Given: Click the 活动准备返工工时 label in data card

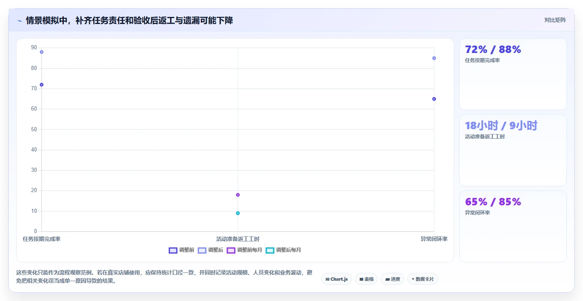Looking at the screenshot, I should tap(485, 137).
